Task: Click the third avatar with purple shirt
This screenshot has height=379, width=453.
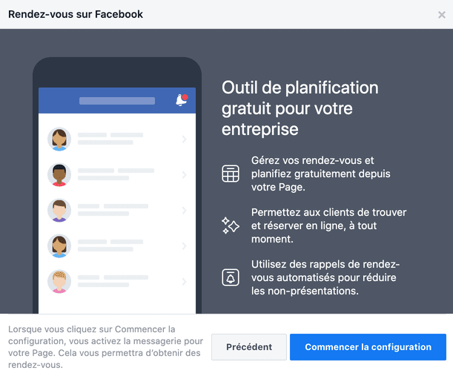Action: coord(59,210)
